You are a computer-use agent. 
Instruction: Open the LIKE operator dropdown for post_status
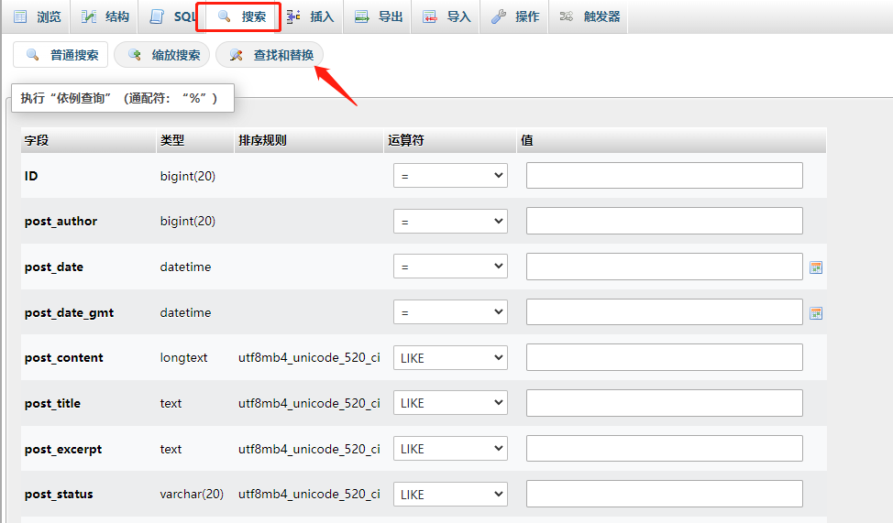450,495
